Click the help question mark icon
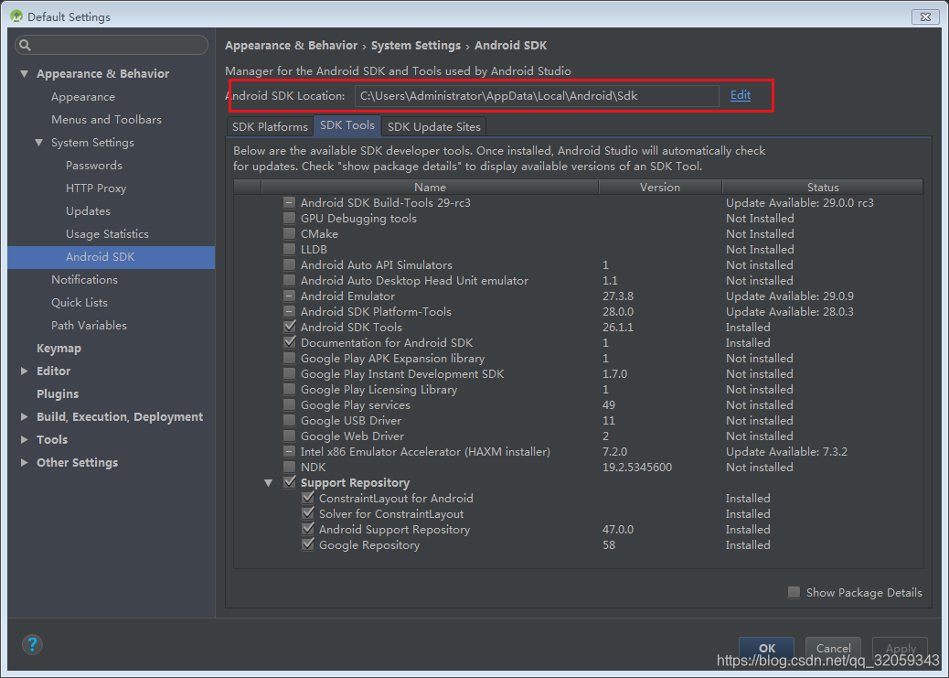The width and height of the screenshot is (949, 678). coord(32,644)
